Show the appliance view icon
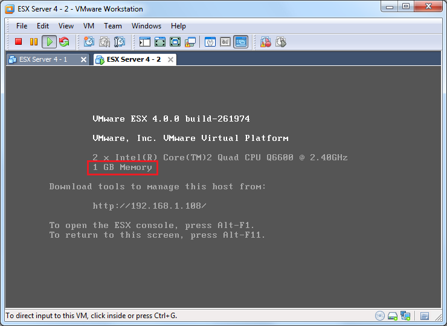Viewport: 447px width, 326px height. 225,42
